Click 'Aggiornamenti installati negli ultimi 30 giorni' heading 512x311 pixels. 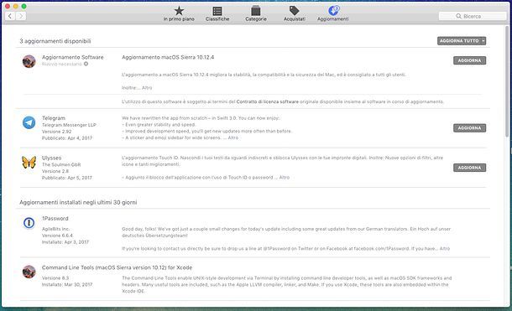click(x=78, y=203)
